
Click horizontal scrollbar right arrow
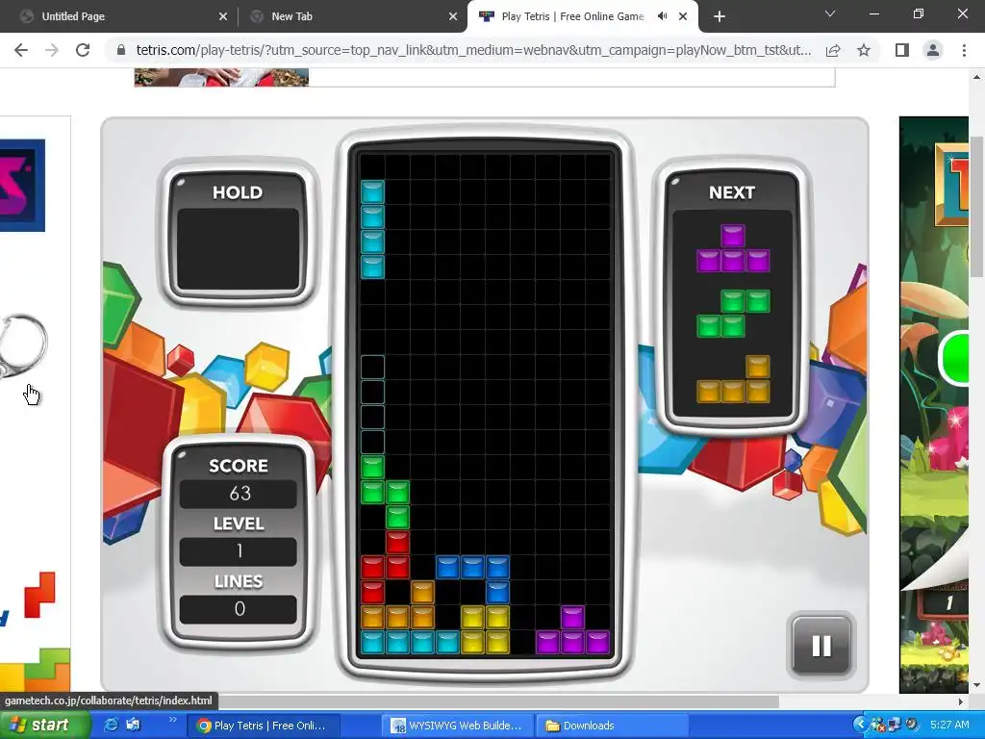click(961, 701)
